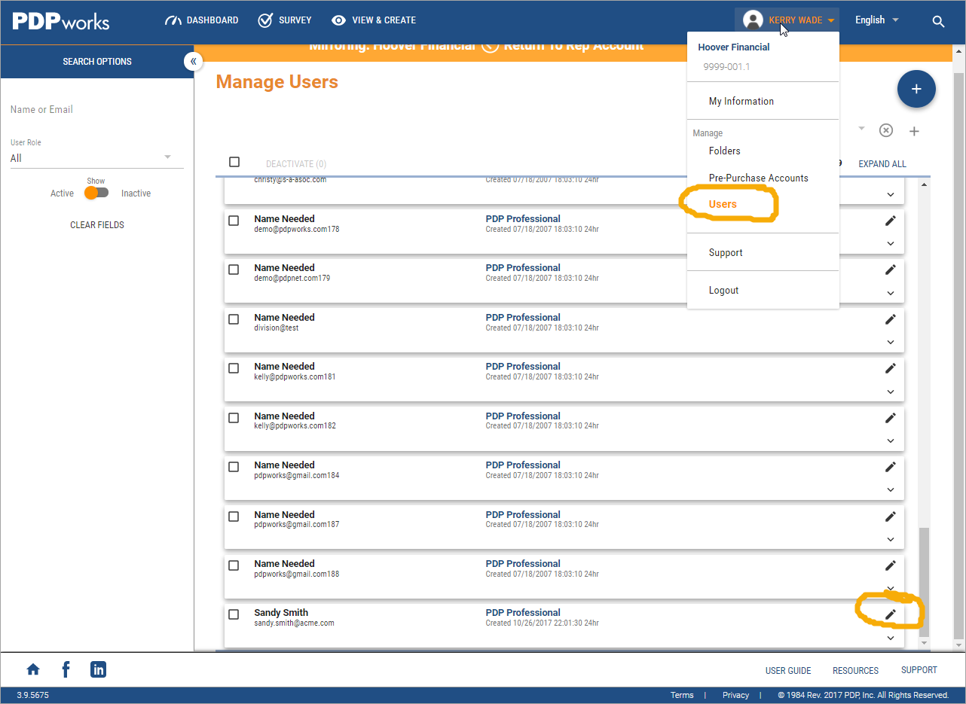
Task: Open the search magnifier icon in header
Action: 938,21
